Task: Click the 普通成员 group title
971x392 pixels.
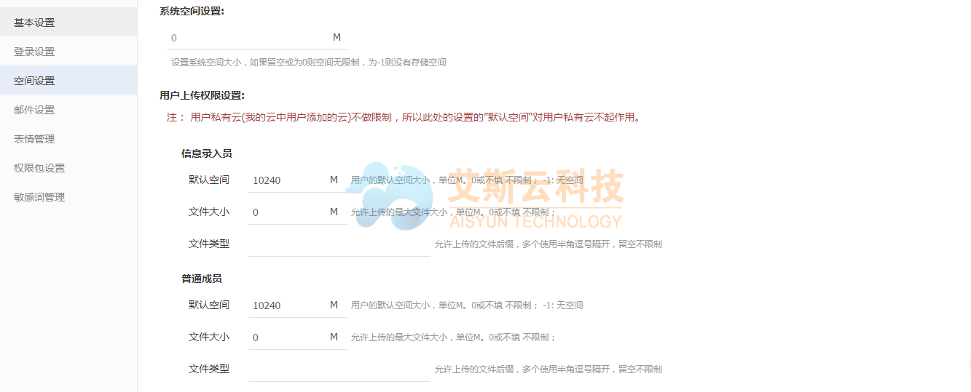Action: pyautogui.click(x=201, y=279)
